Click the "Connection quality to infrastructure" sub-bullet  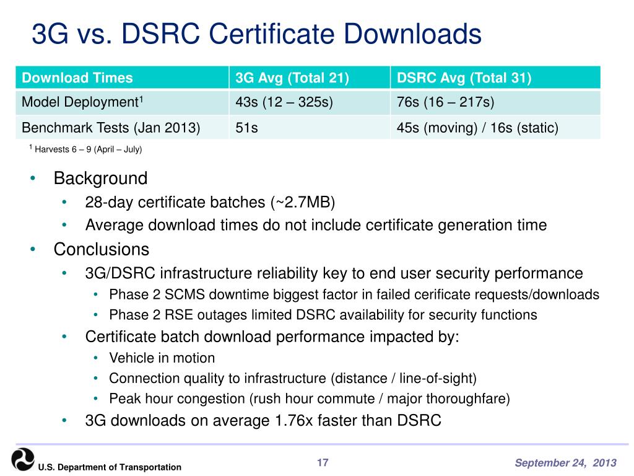293,379
